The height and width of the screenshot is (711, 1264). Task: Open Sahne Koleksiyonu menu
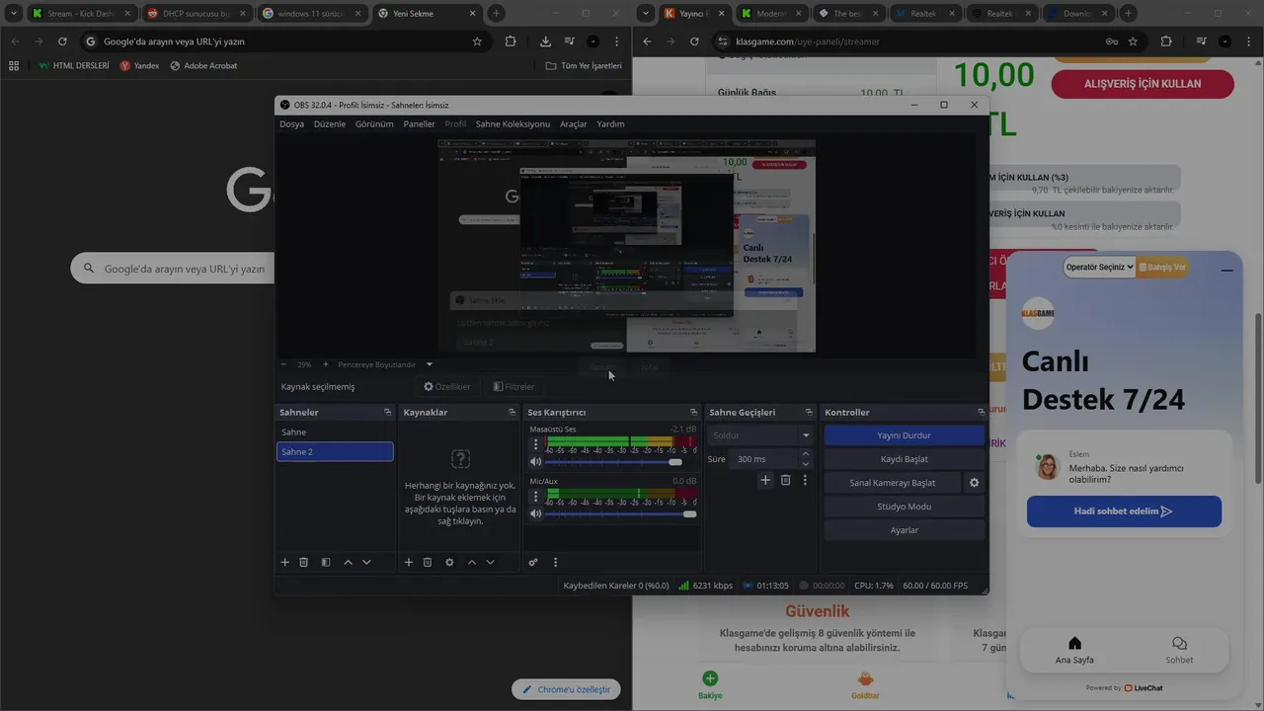513,124
